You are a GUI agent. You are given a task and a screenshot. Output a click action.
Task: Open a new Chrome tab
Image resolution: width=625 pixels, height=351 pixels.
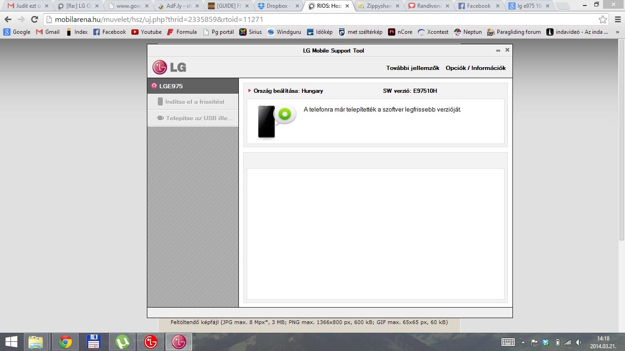(x=562, y=6)
